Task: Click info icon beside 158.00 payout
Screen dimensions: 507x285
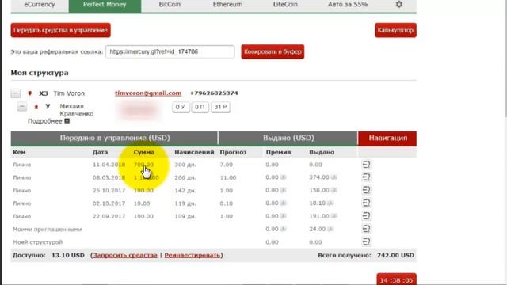Action: (334, 190)
